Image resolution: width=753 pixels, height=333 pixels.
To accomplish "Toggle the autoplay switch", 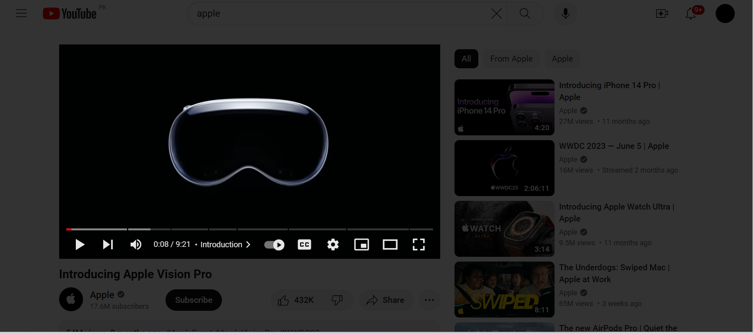I will tap(274, 244).
